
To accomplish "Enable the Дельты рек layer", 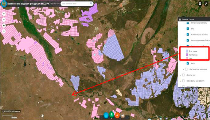I will (183, 75).
